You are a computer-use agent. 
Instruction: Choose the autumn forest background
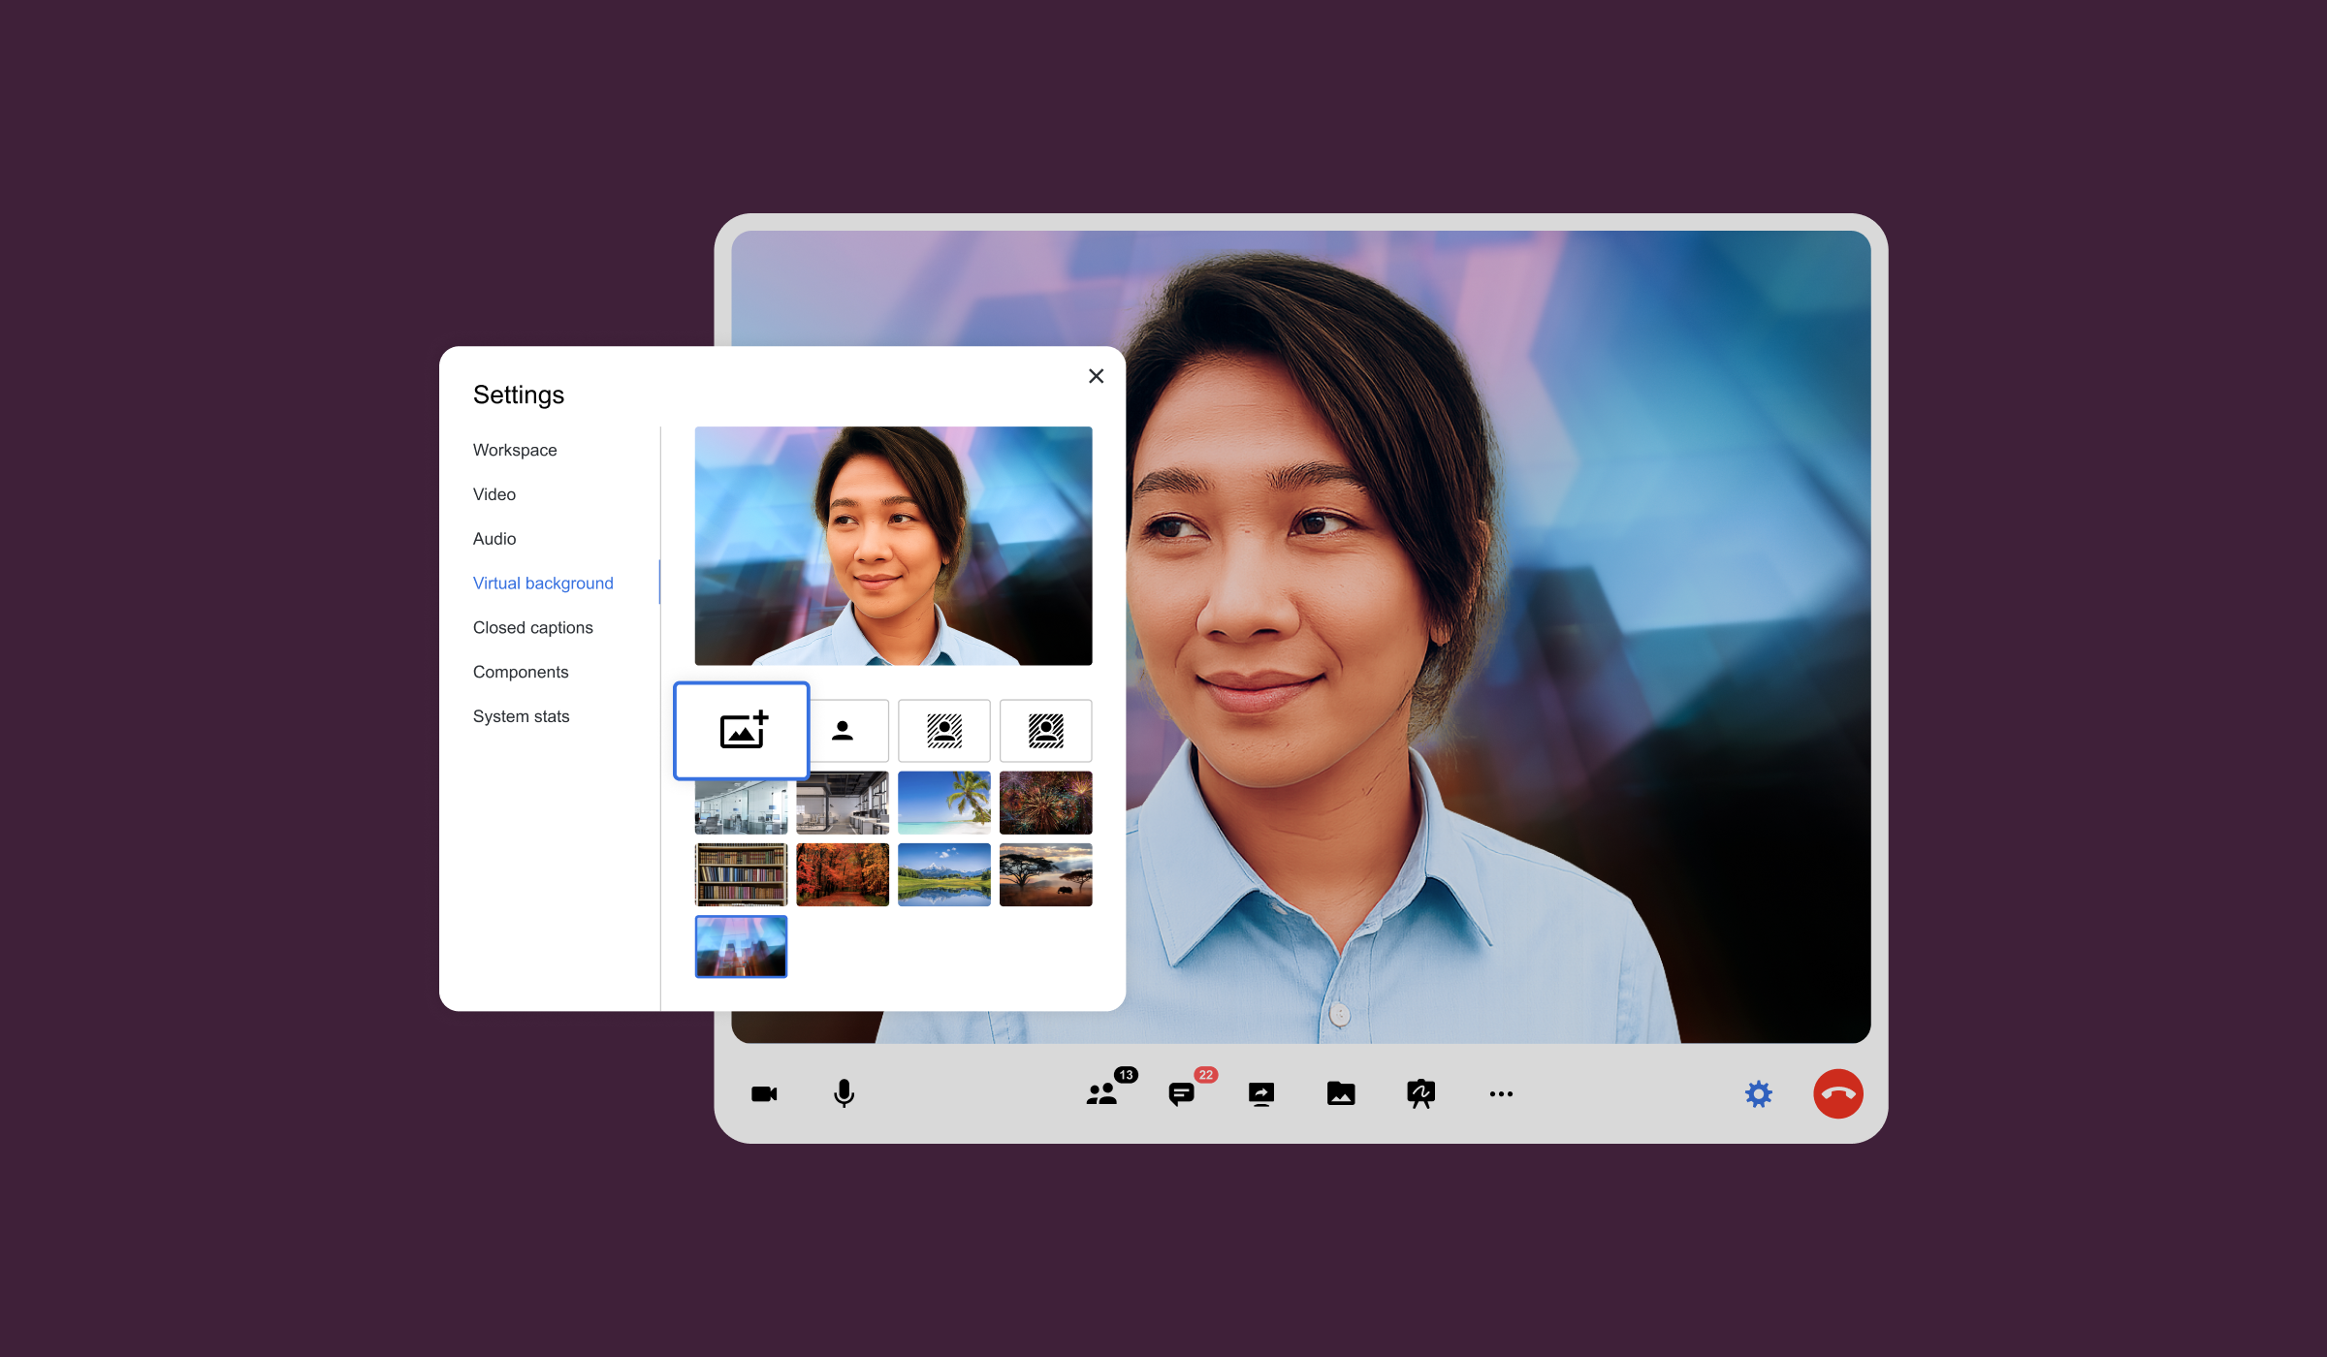point(843,875)
